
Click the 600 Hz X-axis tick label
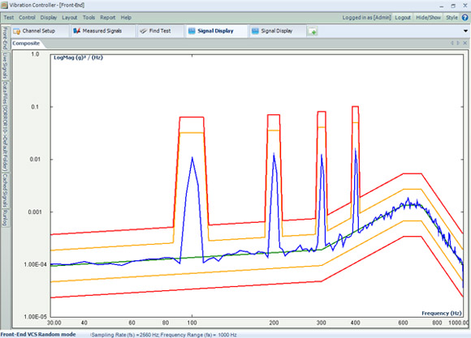pyautogui.click(x=403, y=323)
